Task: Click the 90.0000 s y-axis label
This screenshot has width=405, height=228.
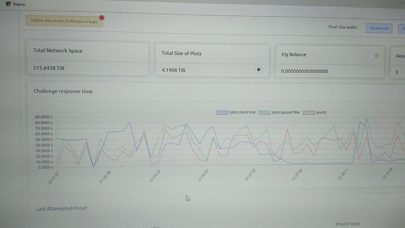Action: click(x=44, y=117)
